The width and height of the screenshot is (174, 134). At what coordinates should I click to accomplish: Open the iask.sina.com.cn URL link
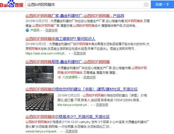click(46, 54)
